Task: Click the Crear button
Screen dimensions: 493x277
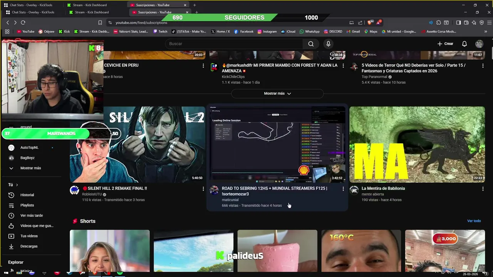Action: point(445,44)
